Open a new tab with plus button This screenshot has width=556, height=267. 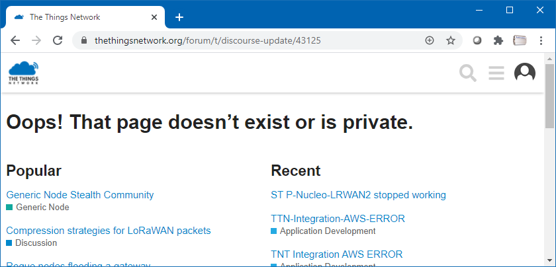(179, 17)
